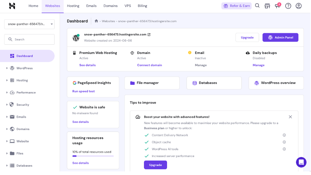This screenshot has height=175, width=311.
Task: Go to the Billing tab
Action: point(142,6)
